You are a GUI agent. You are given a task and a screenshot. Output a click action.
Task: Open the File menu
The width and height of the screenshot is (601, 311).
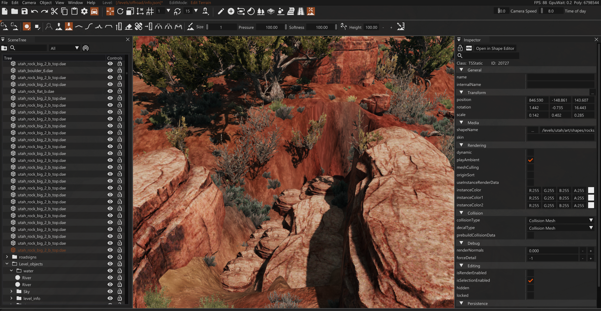(5, 3)
